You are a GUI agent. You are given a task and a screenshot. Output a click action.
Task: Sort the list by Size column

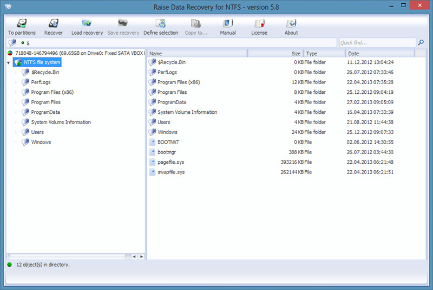tap(275, 53)
